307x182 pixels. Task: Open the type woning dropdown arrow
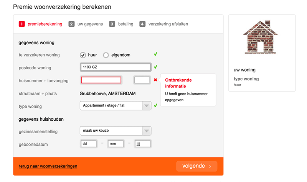(147, 106)
